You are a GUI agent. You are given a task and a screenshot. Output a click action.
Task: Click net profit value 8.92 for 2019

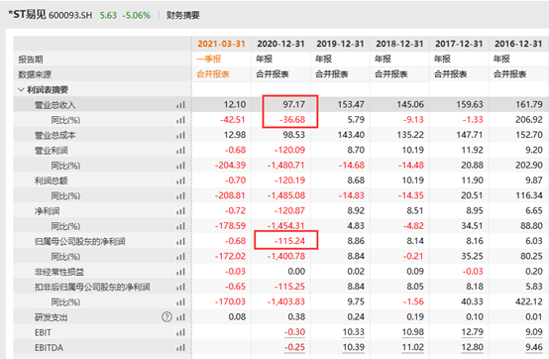(x=356, y=210)
